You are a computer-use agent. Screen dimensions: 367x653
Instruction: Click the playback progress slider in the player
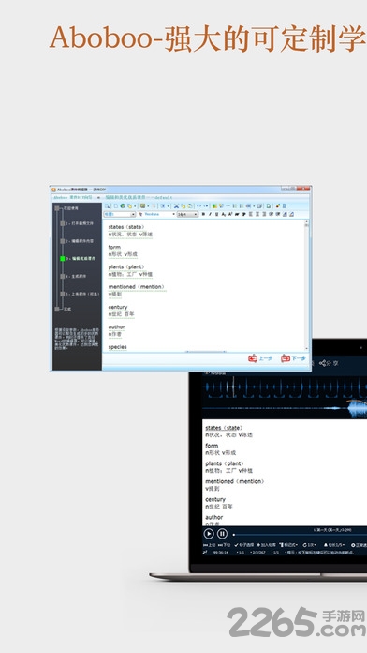(x=300, y=534)
